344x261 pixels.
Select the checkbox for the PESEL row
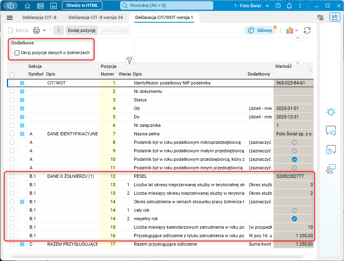click(12, 176)
